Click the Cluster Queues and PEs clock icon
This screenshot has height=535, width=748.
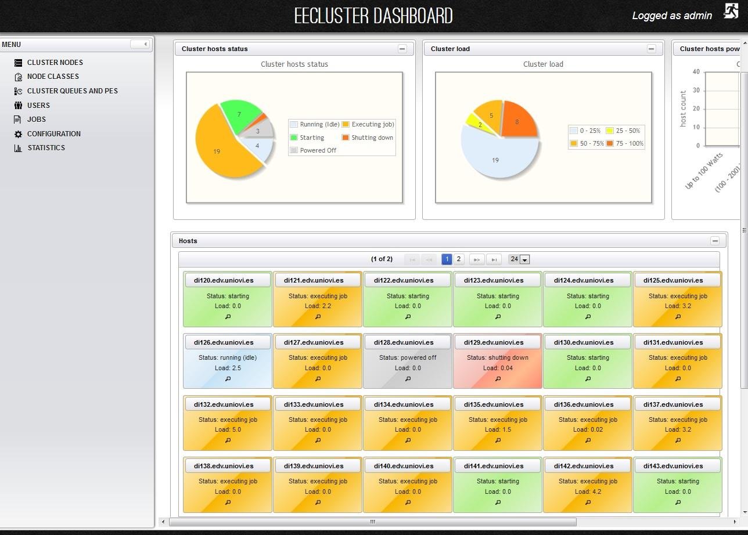point(19,91)
